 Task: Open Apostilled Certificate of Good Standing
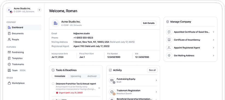pyautogui.click(x=191, y=32)
